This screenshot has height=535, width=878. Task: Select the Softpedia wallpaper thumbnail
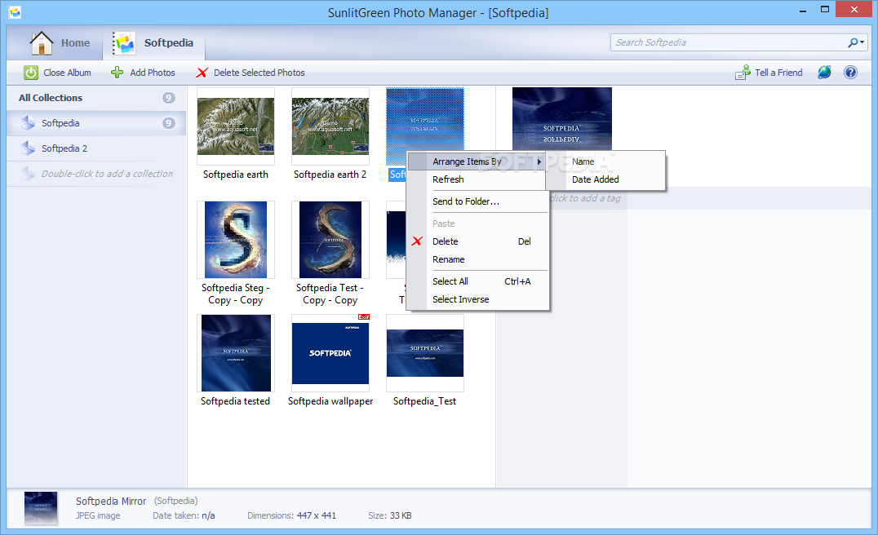tap(330, 353)
